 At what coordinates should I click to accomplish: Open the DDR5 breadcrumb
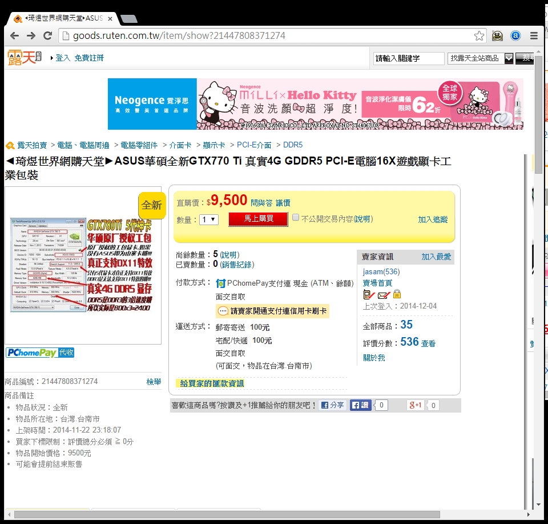(293, 145)
